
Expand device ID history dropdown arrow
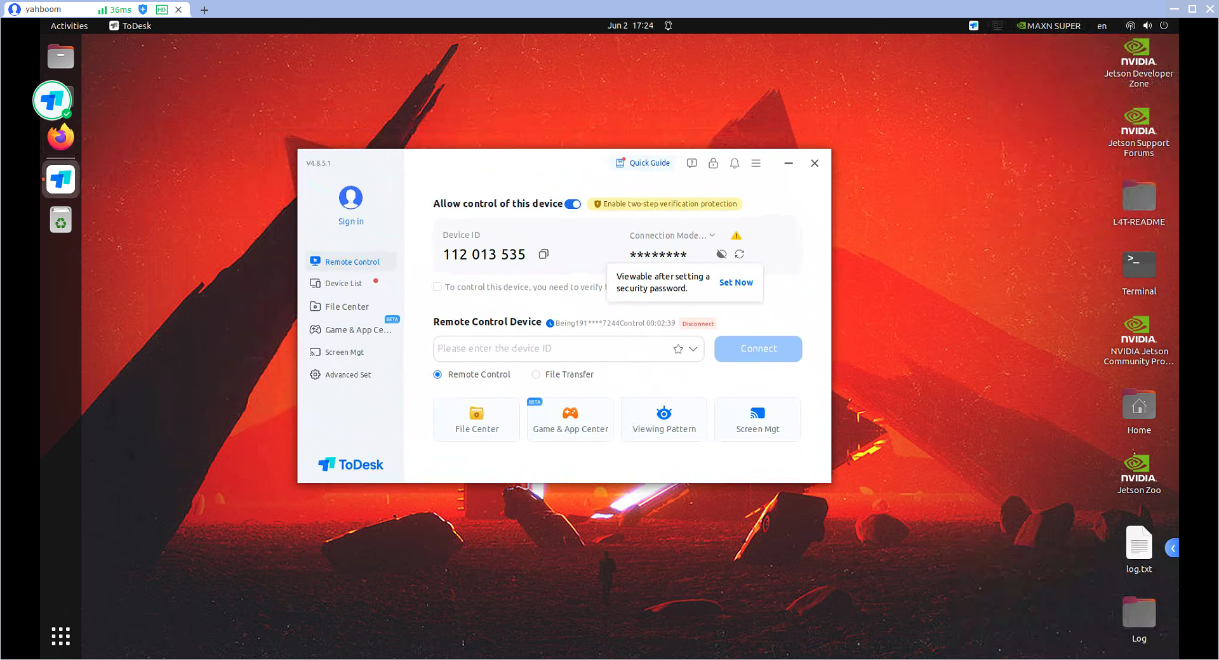[693, 349]
